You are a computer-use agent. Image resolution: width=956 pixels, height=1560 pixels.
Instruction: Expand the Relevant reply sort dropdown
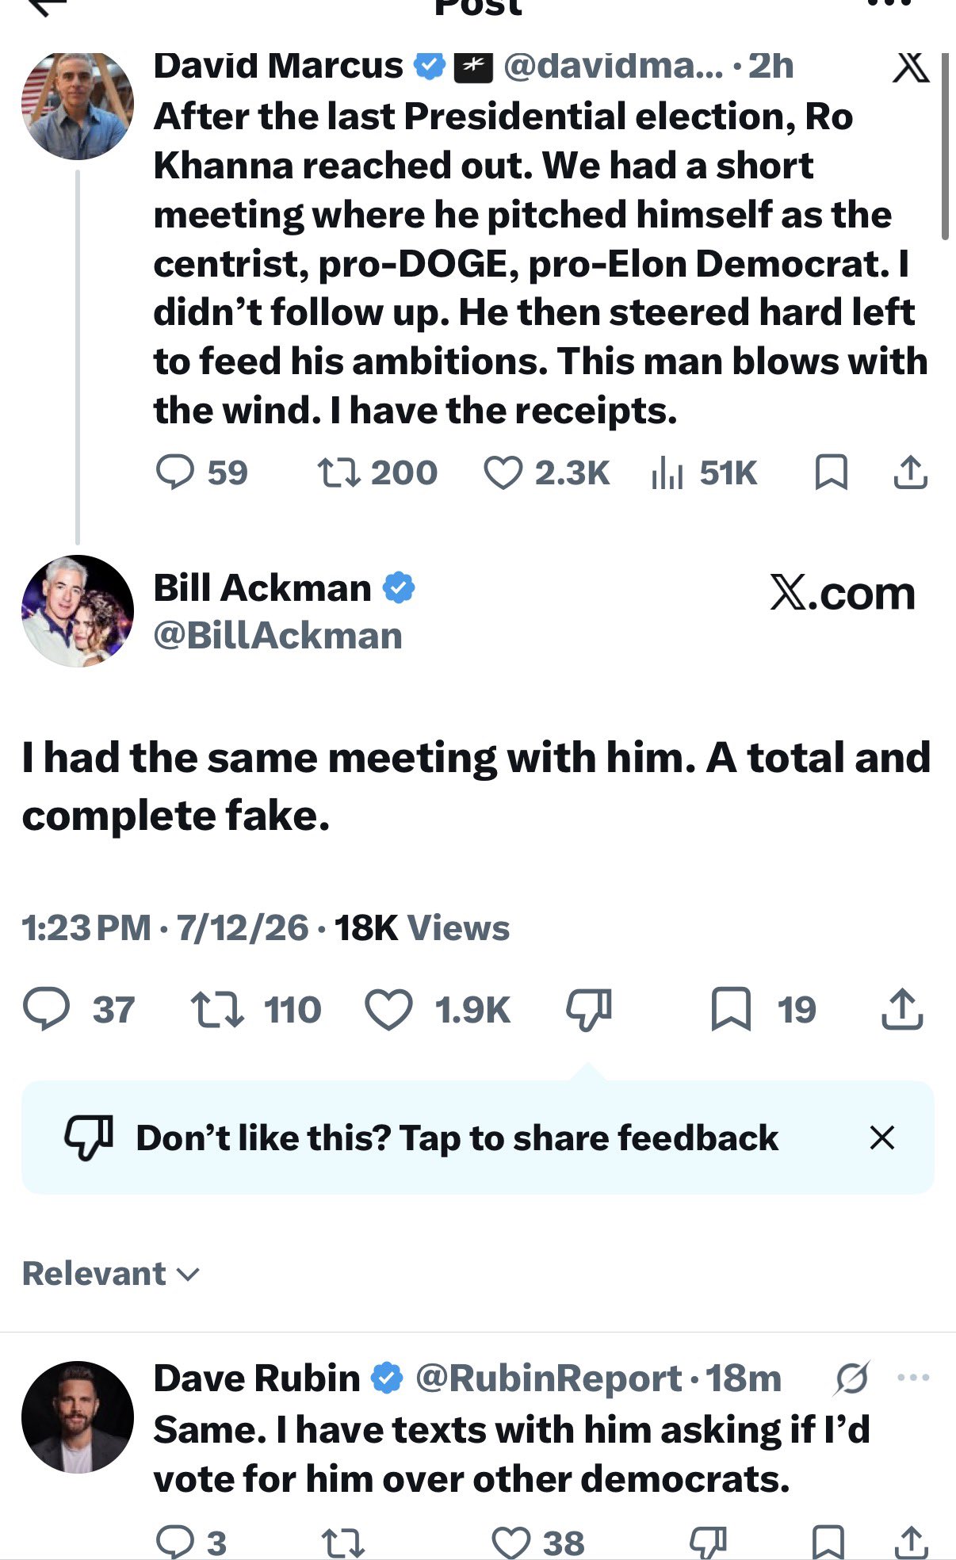coord(110,1274)
